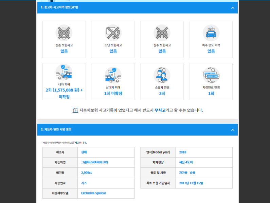Click fuel value 가스
Screen dimensions: 270x203
[x=84, y=183]
